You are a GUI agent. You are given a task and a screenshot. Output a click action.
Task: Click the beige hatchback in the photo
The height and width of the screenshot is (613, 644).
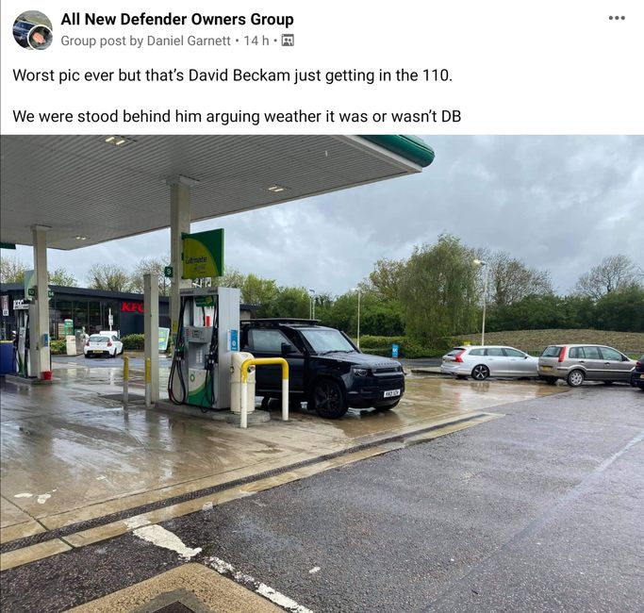[586, 364]
